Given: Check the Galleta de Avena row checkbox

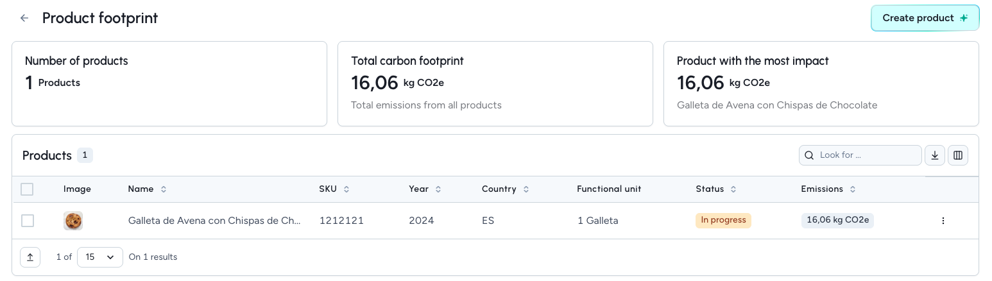Looking at the screenshot, I should point(28,221).
